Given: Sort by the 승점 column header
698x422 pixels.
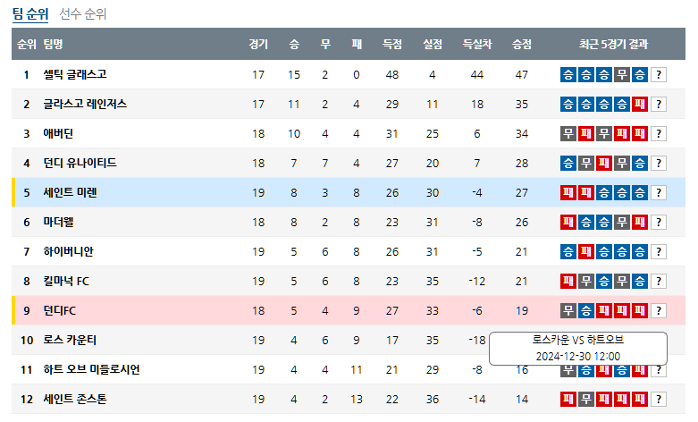Looking at the screenshot, I should 522,44.
